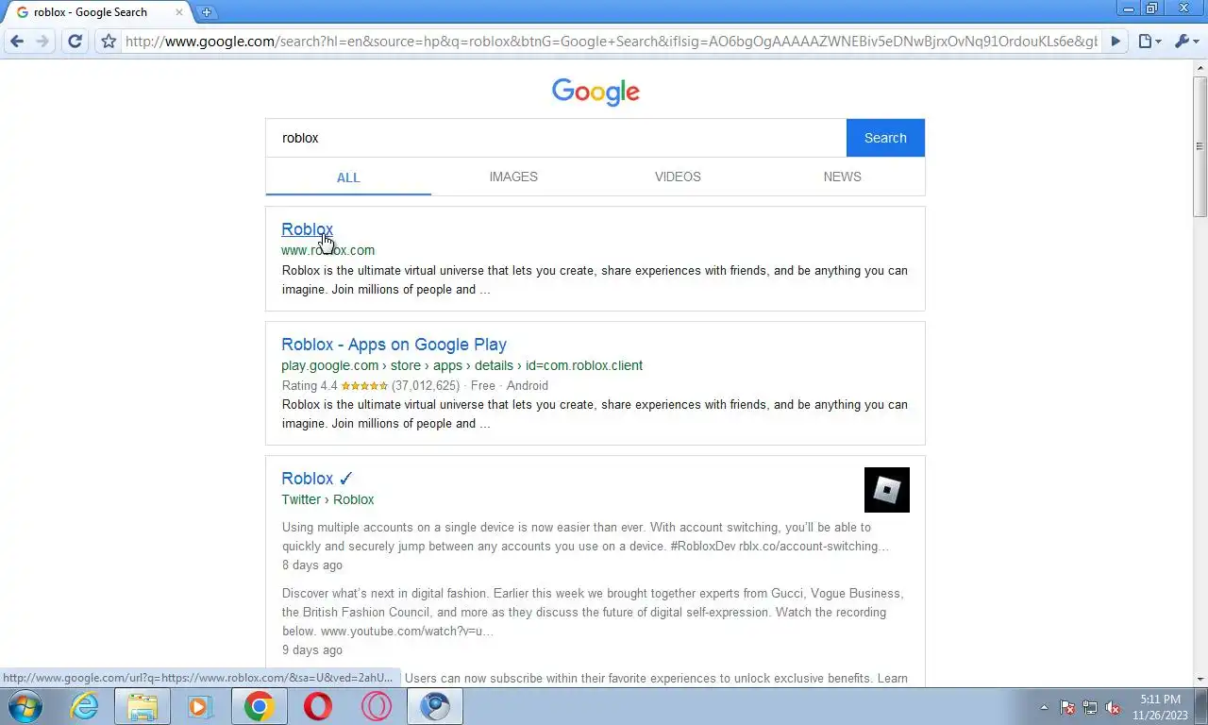1208x725 pixels.
Task: Click the blue Search button
Action: click(x=885, y=138)
